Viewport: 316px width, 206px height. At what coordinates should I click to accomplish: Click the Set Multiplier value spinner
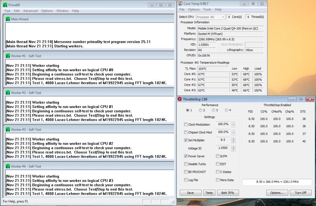(x=233, y=140)
